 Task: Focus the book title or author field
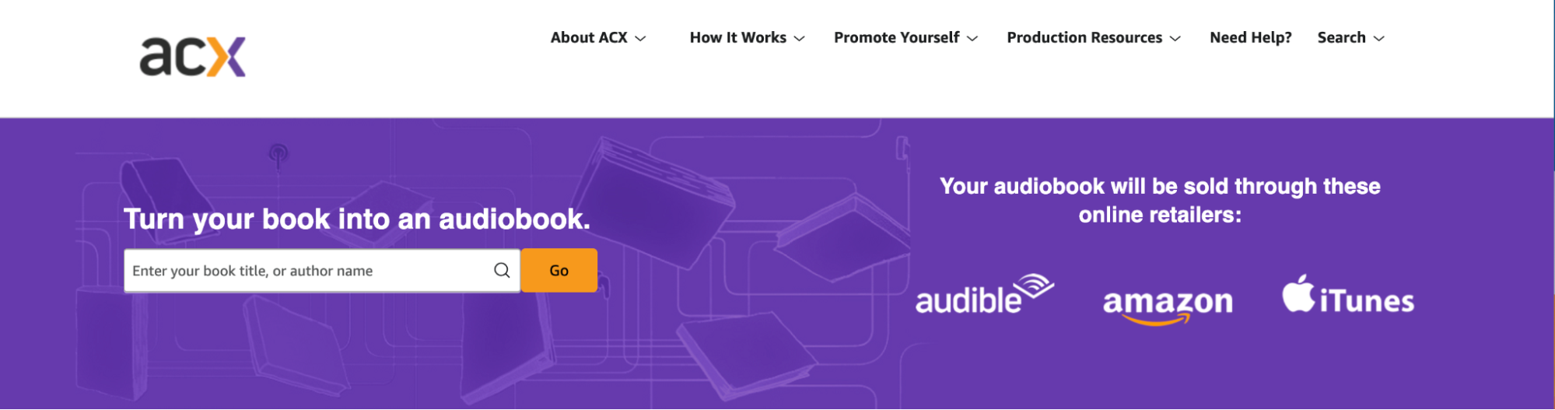point(307,271)
